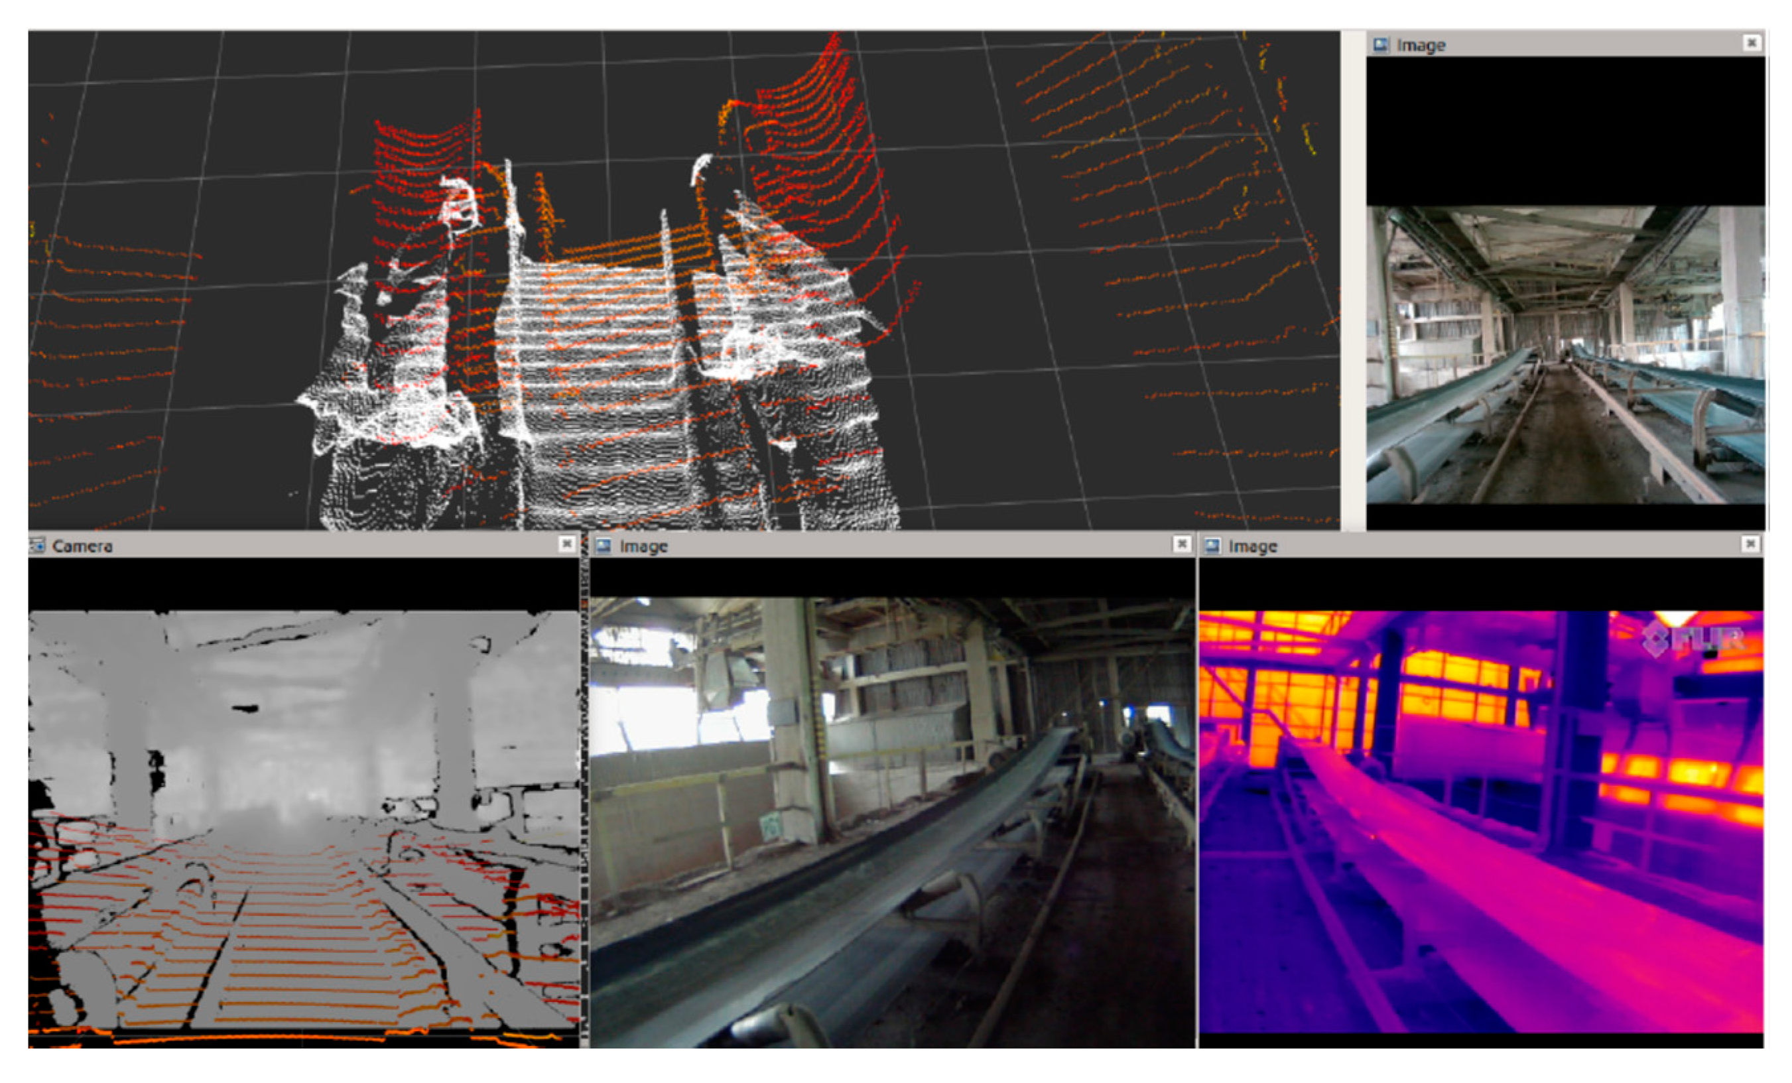Click the top-right Image panel title bar
Viewport: 1792px width, 1083px height.
(x=1564, y=44)
